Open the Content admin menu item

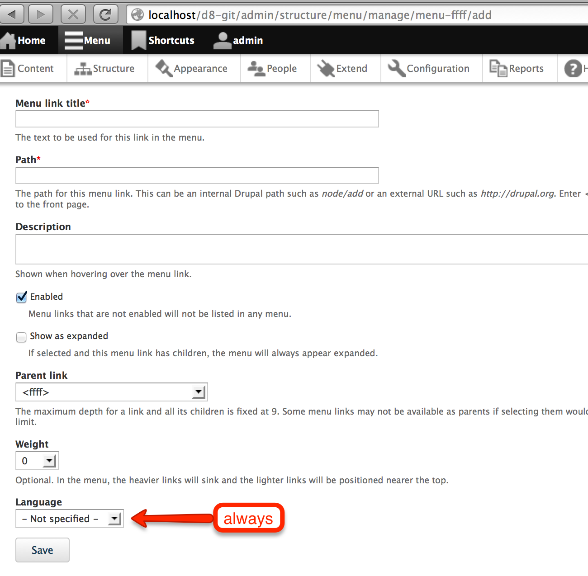[x=33, y=69]
